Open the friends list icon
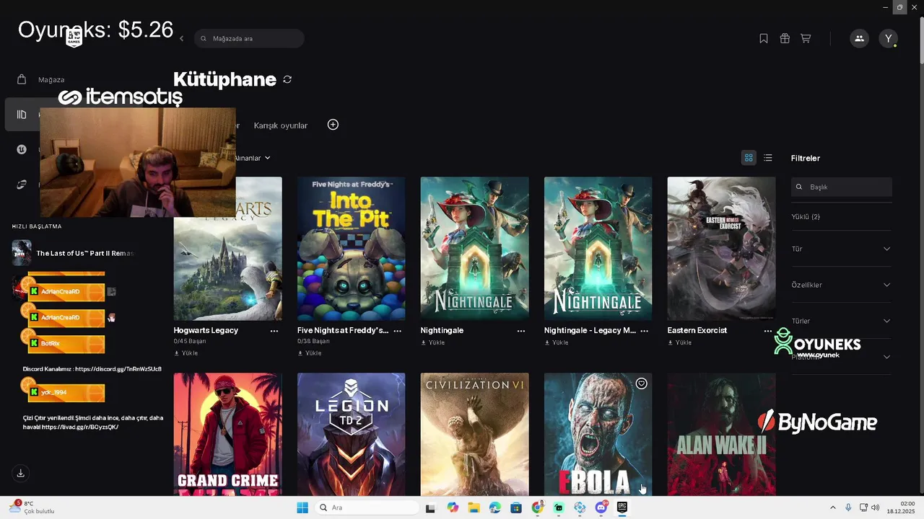Screen dimensions: 924x519 coord(859,38)
